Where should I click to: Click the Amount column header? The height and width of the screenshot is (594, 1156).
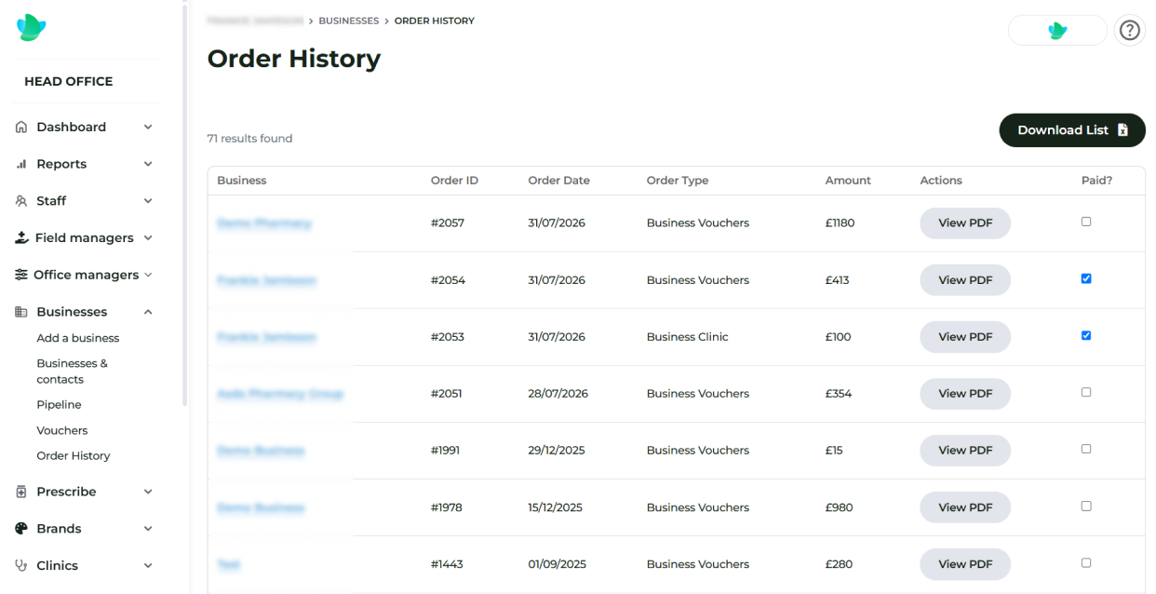point(848,181)
